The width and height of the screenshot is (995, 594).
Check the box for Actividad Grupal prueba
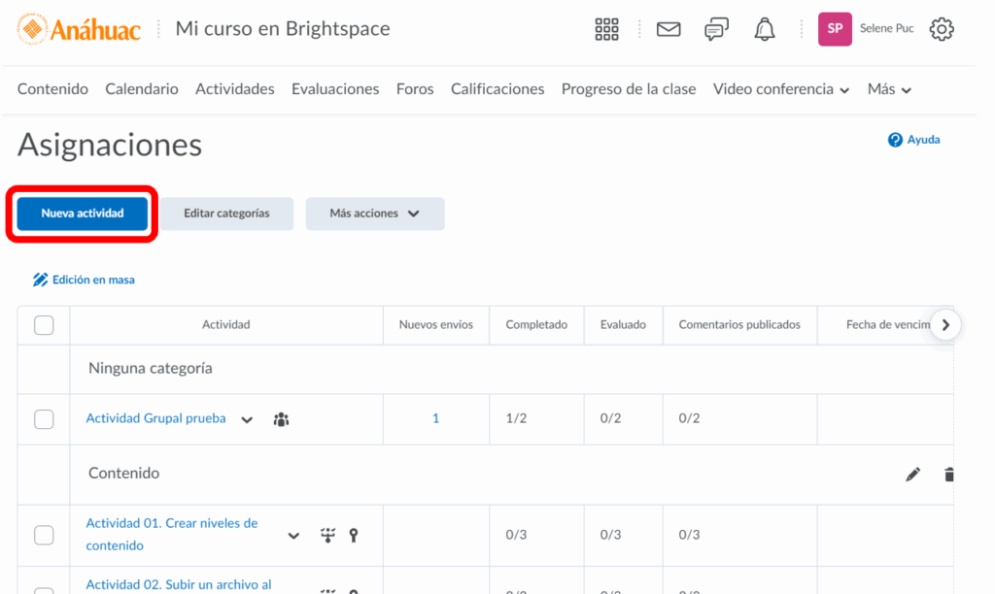tap(44, 419)
